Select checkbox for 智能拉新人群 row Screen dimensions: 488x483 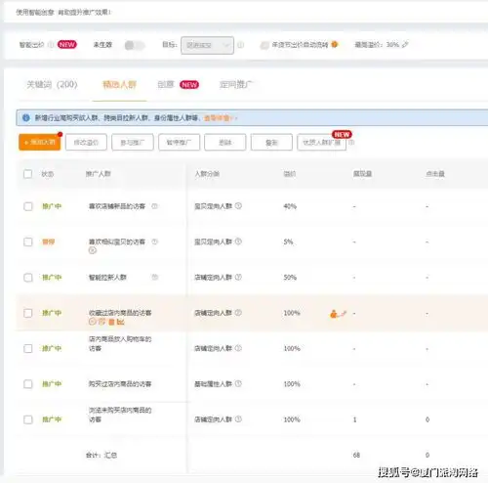[x=28, y=278]
